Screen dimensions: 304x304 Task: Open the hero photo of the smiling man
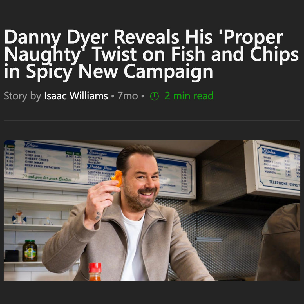(x=152, y=210)
